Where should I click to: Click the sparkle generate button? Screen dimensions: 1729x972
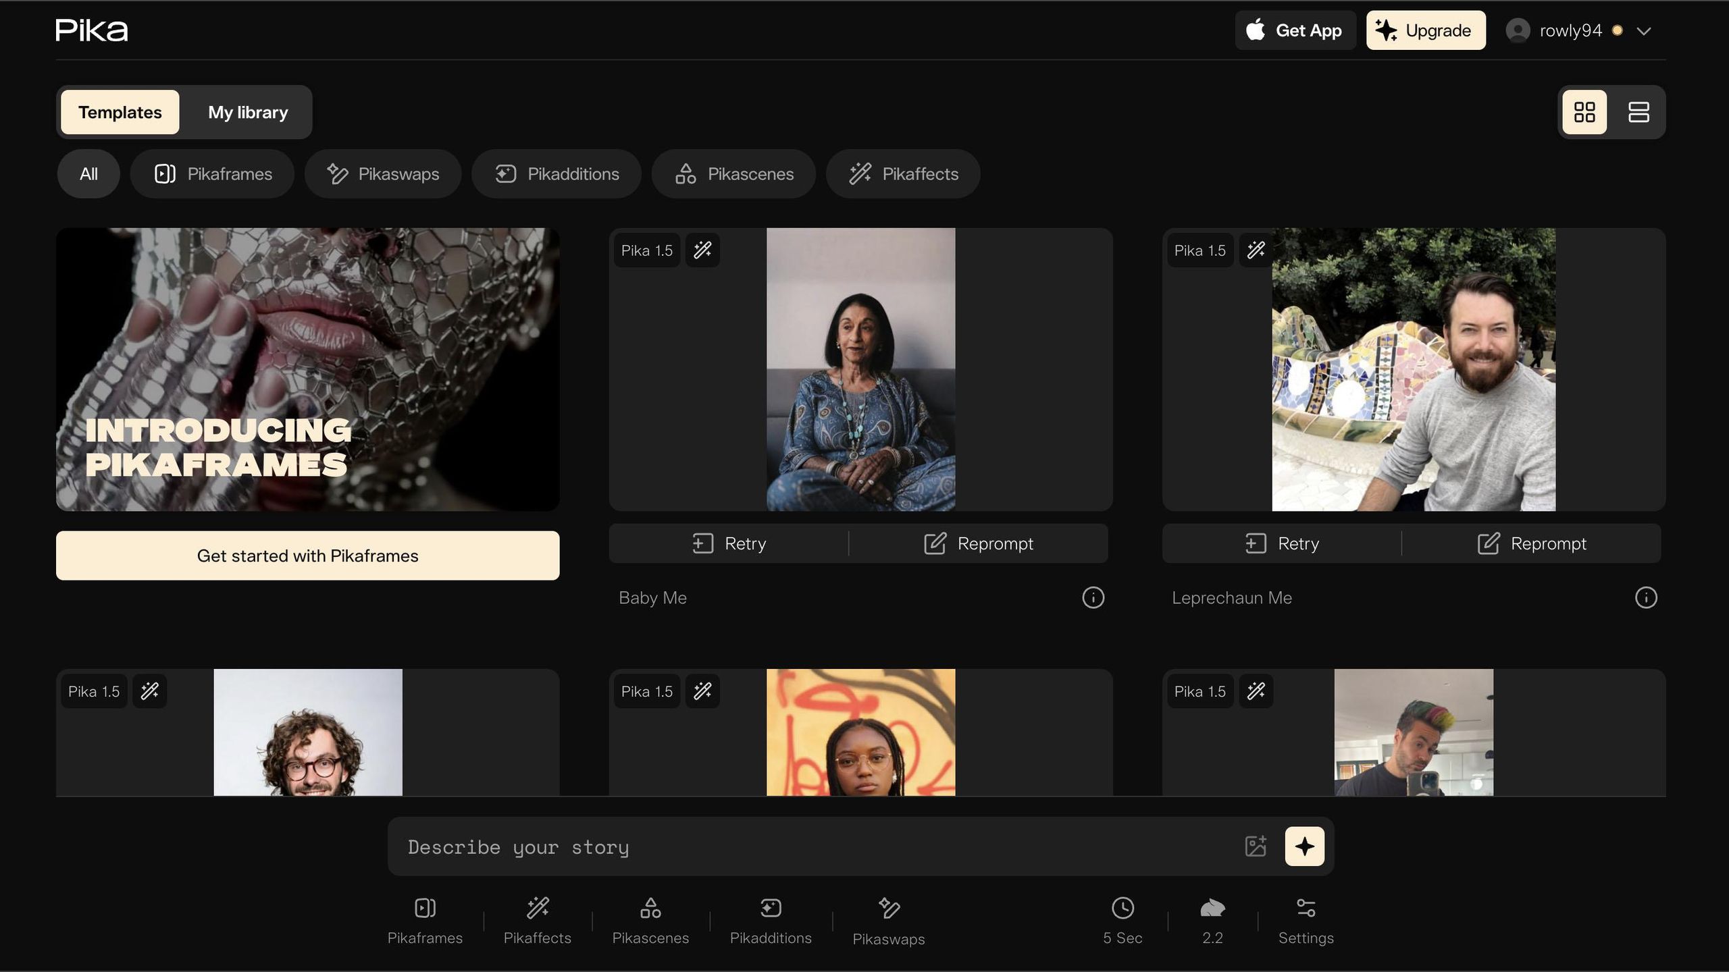[x=1304, y=846]
